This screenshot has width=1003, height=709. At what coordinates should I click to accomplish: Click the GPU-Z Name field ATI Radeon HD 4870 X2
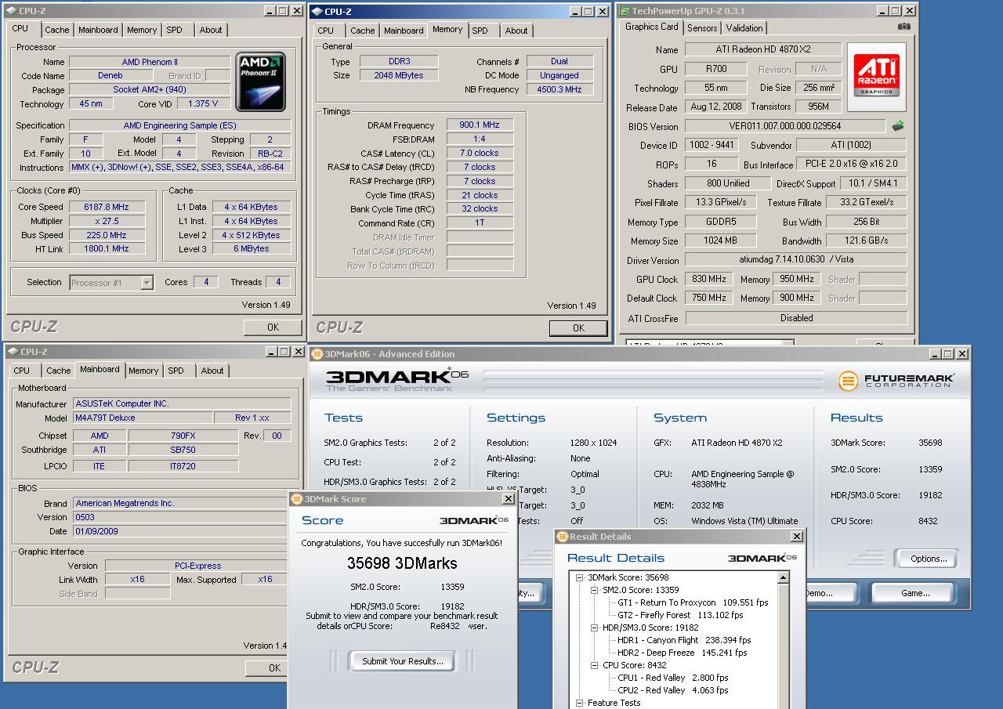point(763,49)
